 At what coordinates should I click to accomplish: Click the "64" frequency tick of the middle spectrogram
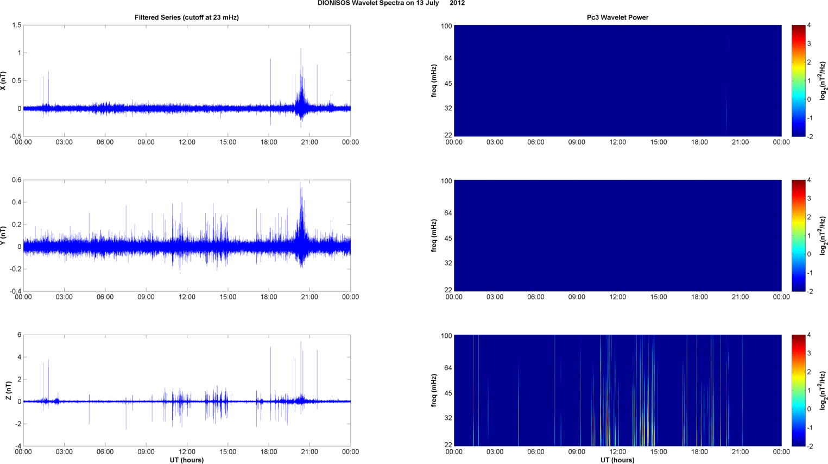click(448, 213)
